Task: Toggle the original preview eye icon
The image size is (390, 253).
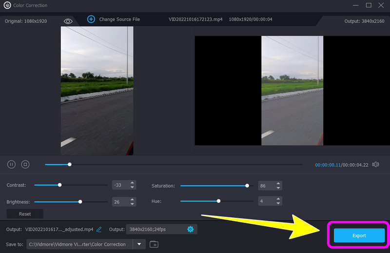Action: click(x=68, y=21)
